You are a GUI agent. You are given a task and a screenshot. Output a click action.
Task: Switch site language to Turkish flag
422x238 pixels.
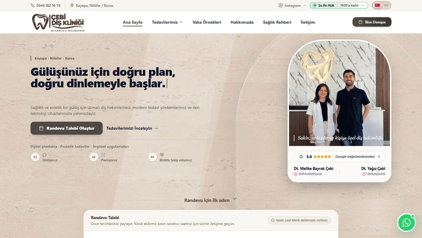(377, 5)
